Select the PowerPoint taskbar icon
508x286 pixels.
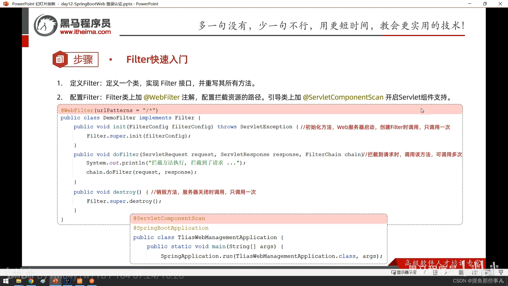click(55, 281)
